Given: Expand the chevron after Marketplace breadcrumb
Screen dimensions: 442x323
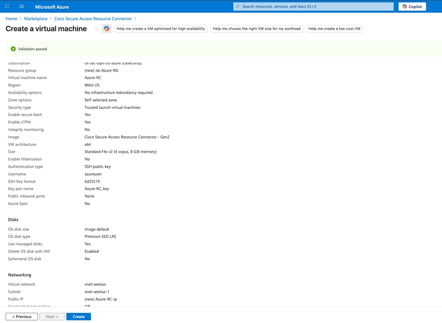Looking at the screenshot, I should (50, 19).
